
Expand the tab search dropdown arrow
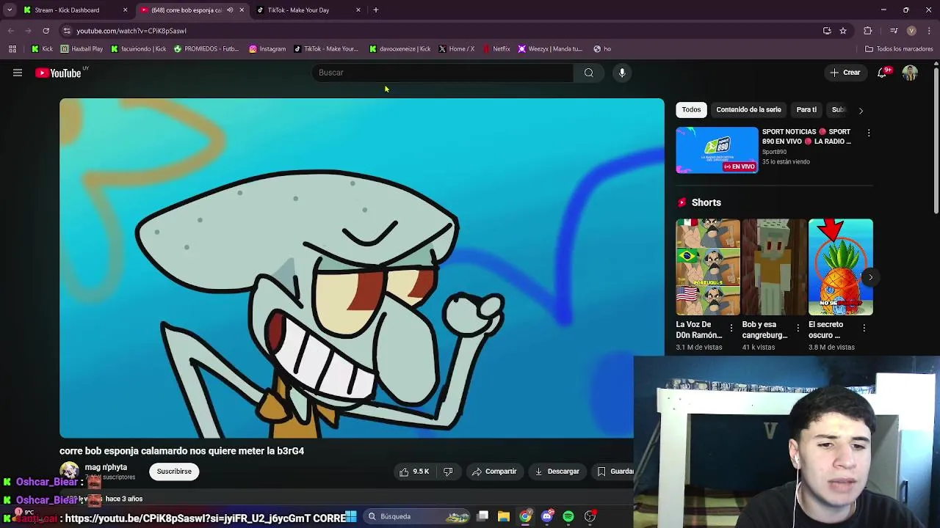[x=10, y=10]
